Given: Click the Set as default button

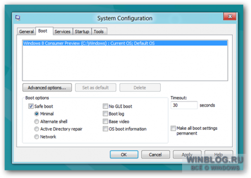Looking at the screenshot, I should (x=96, y=88).
